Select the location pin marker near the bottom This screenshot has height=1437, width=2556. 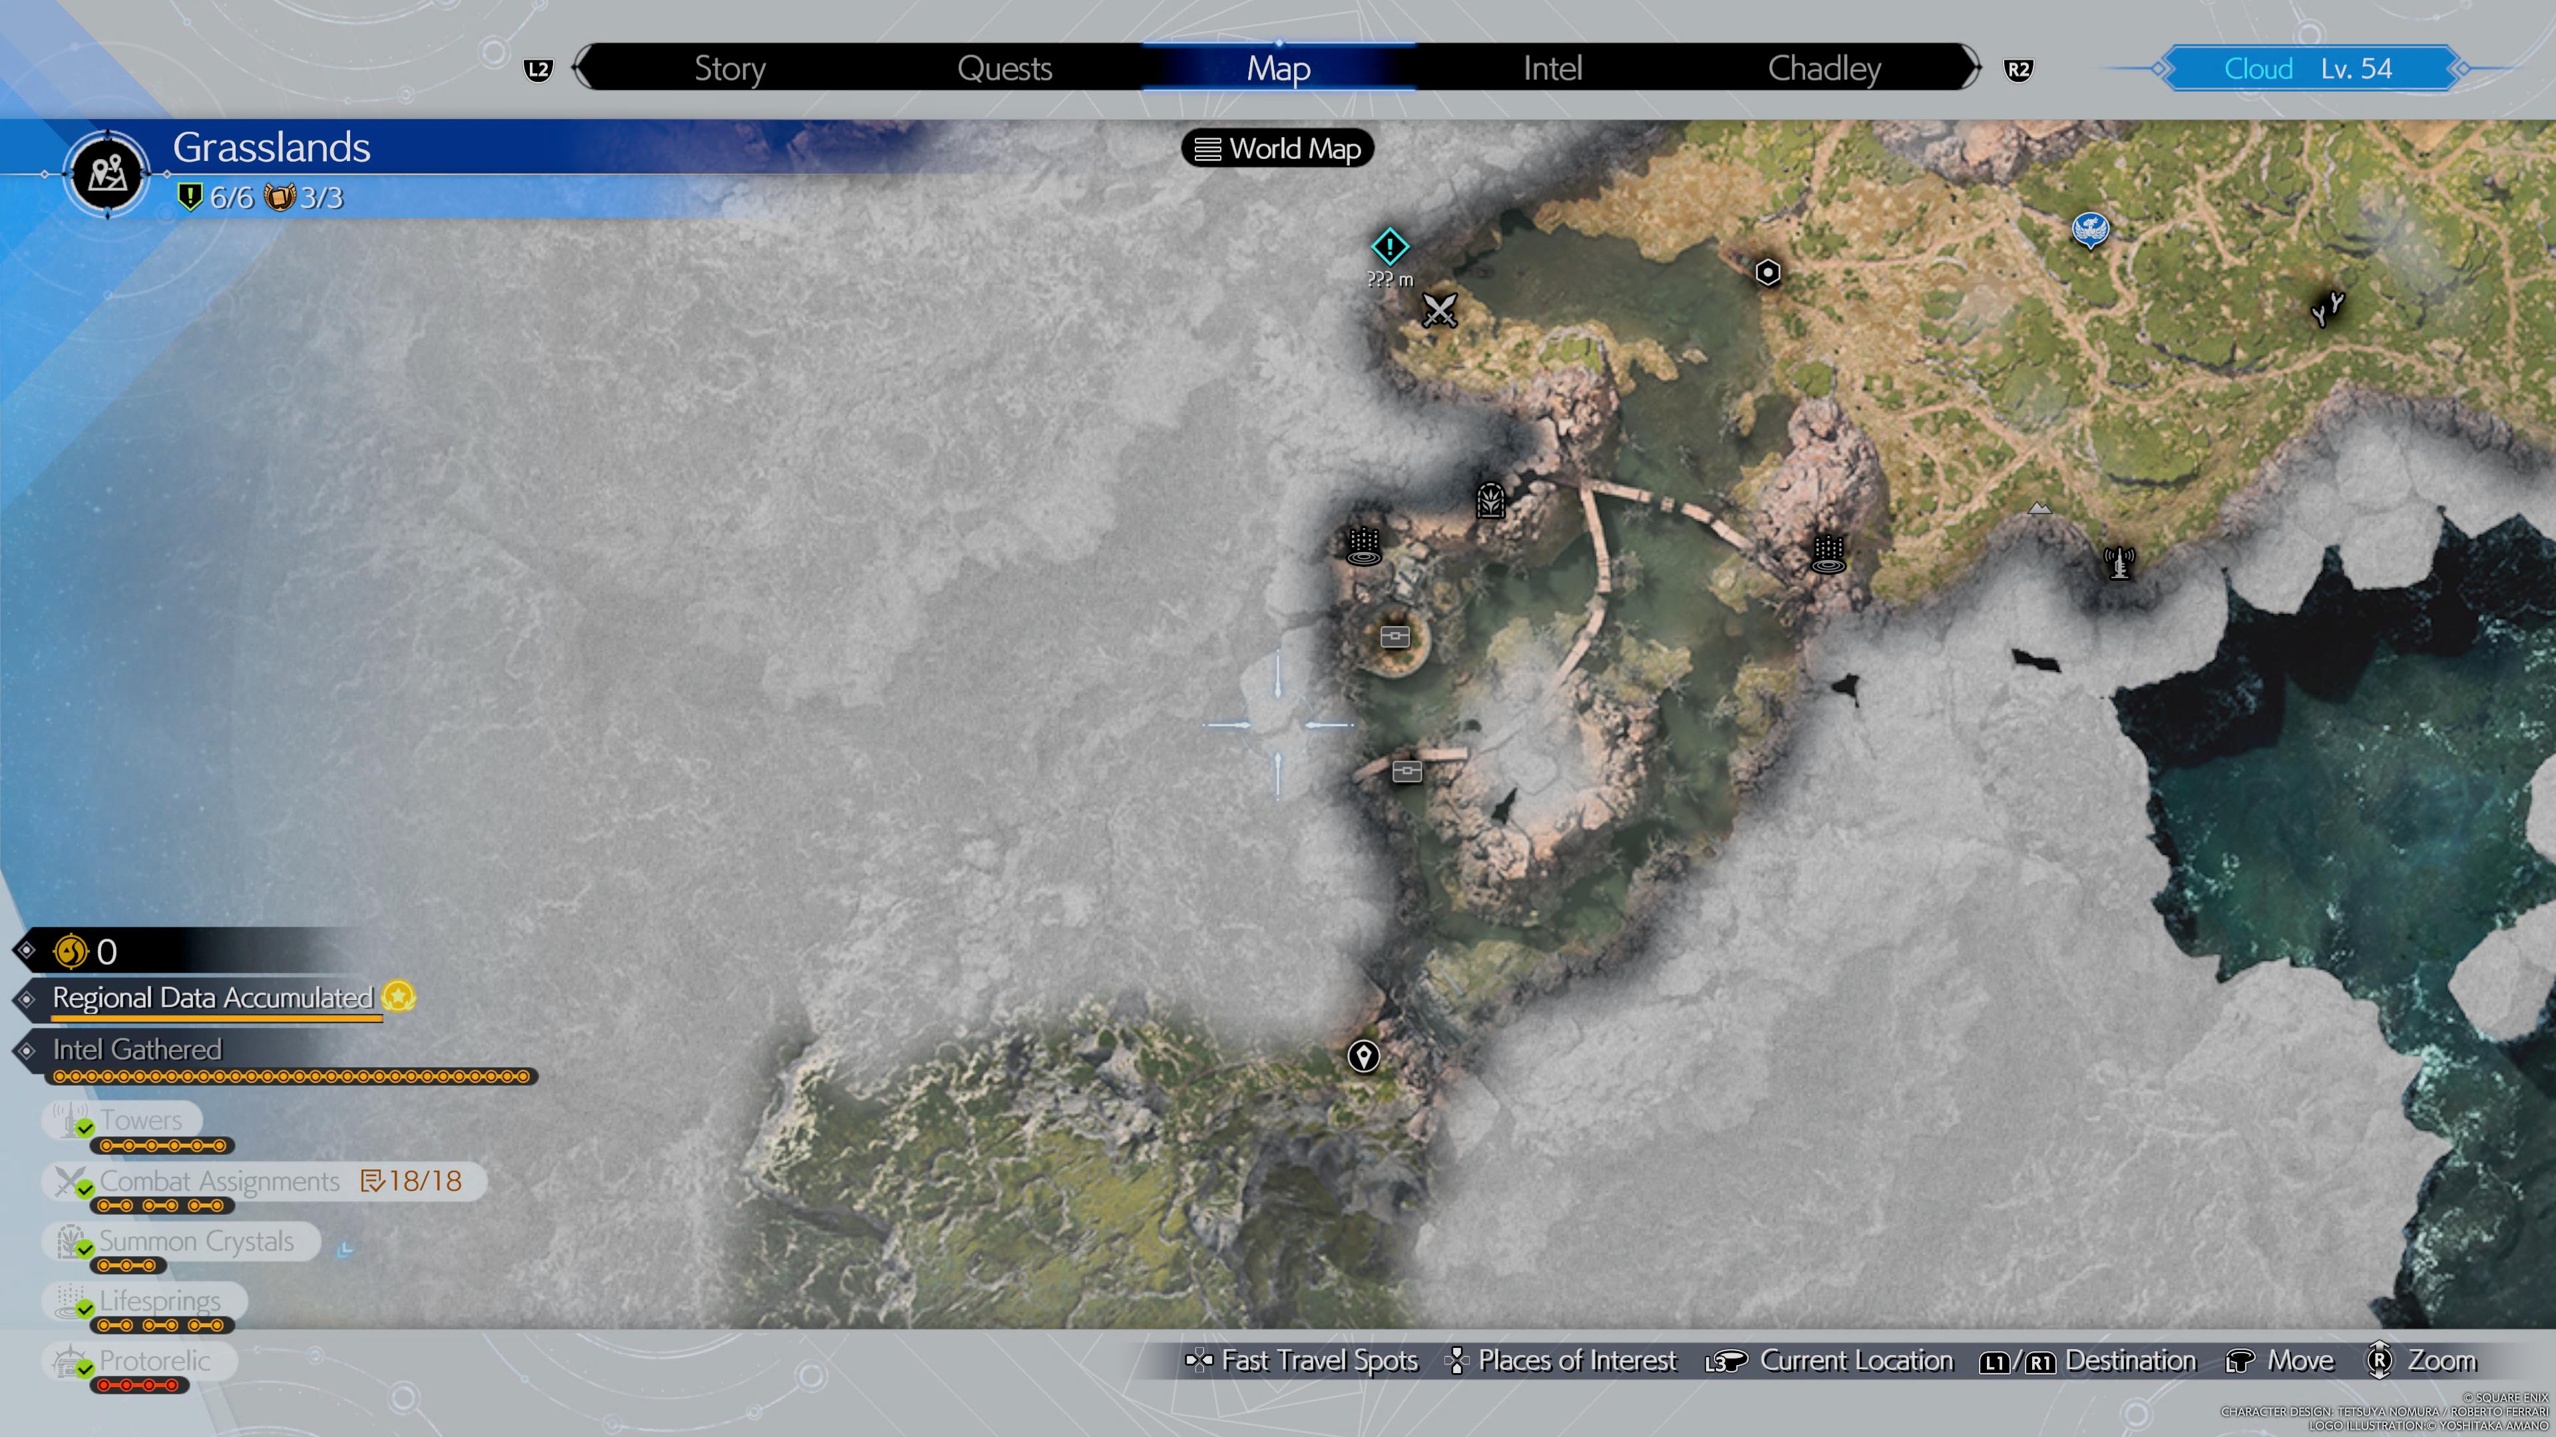(1363, 1056)
